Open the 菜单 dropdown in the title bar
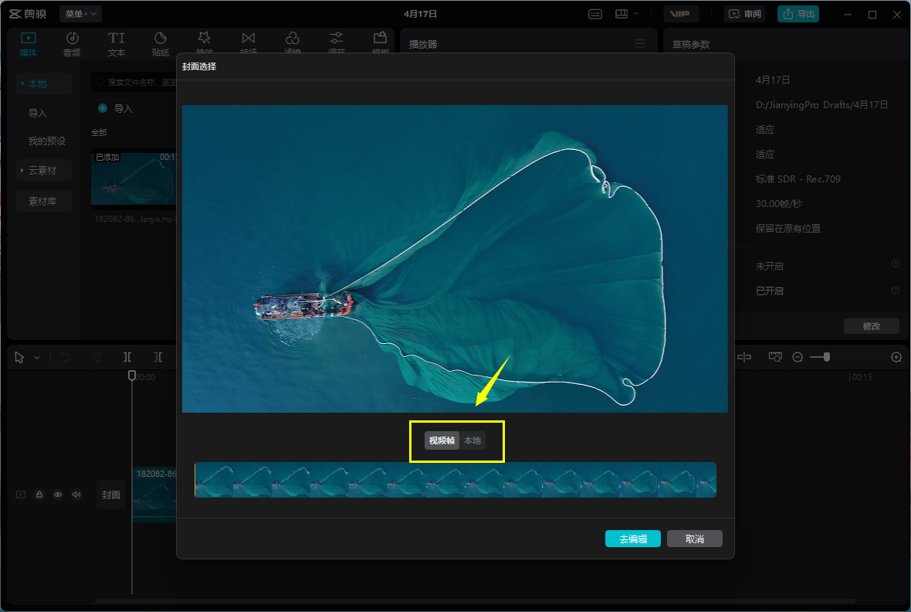Viewport: 911px width, 612px height. point(80,14)
